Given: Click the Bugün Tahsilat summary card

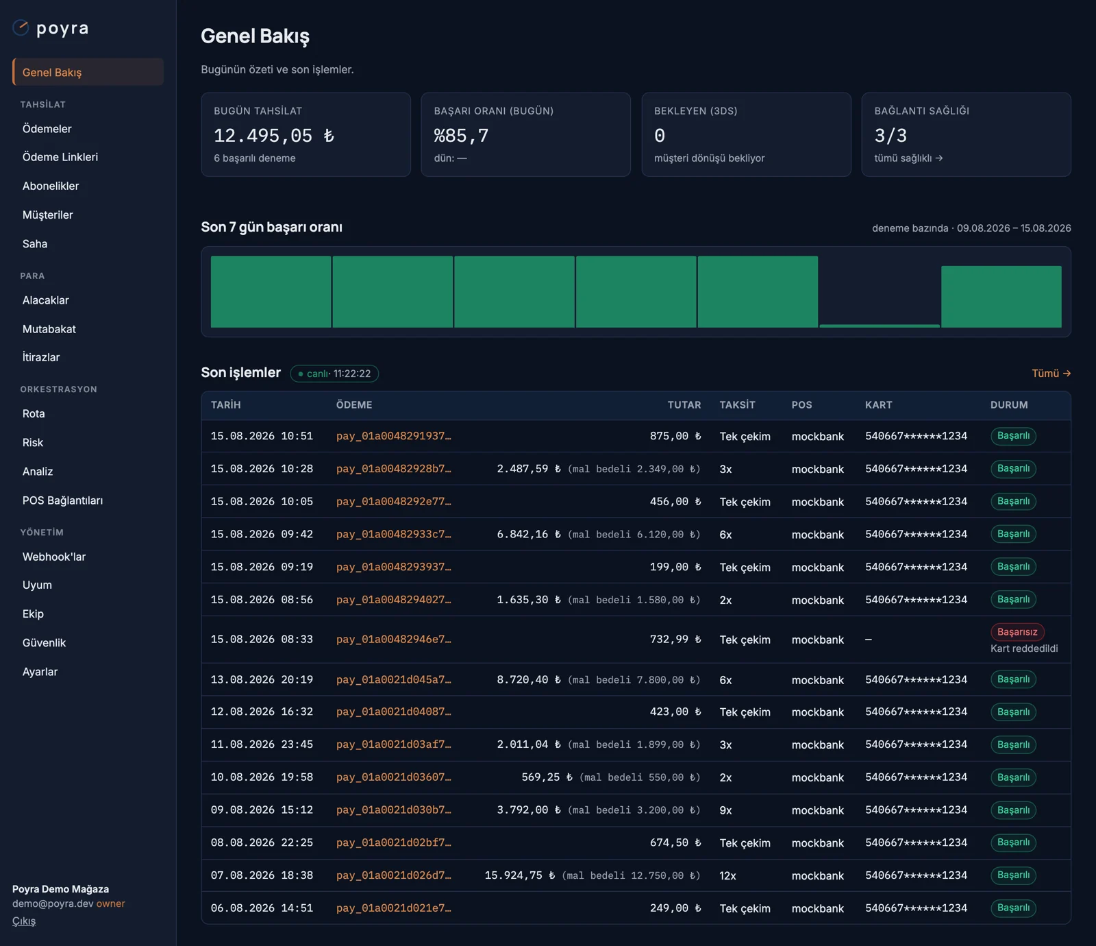Looking at the screenshot, I should 306,135.
